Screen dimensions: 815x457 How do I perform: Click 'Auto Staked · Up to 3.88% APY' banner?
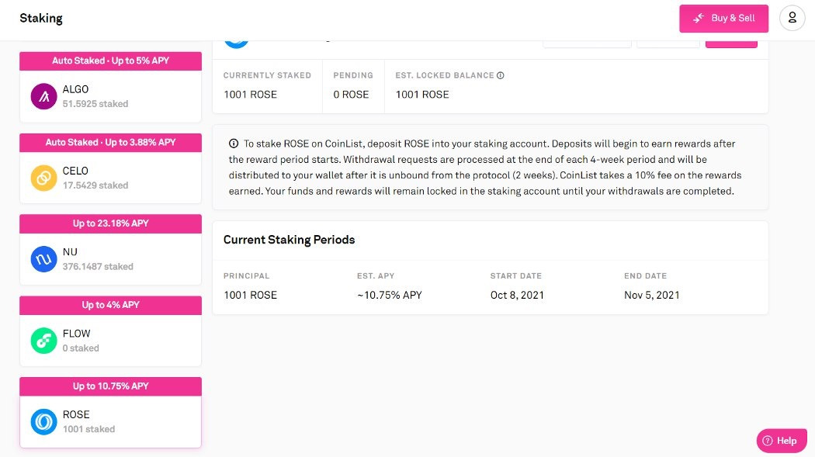point(110,142)
